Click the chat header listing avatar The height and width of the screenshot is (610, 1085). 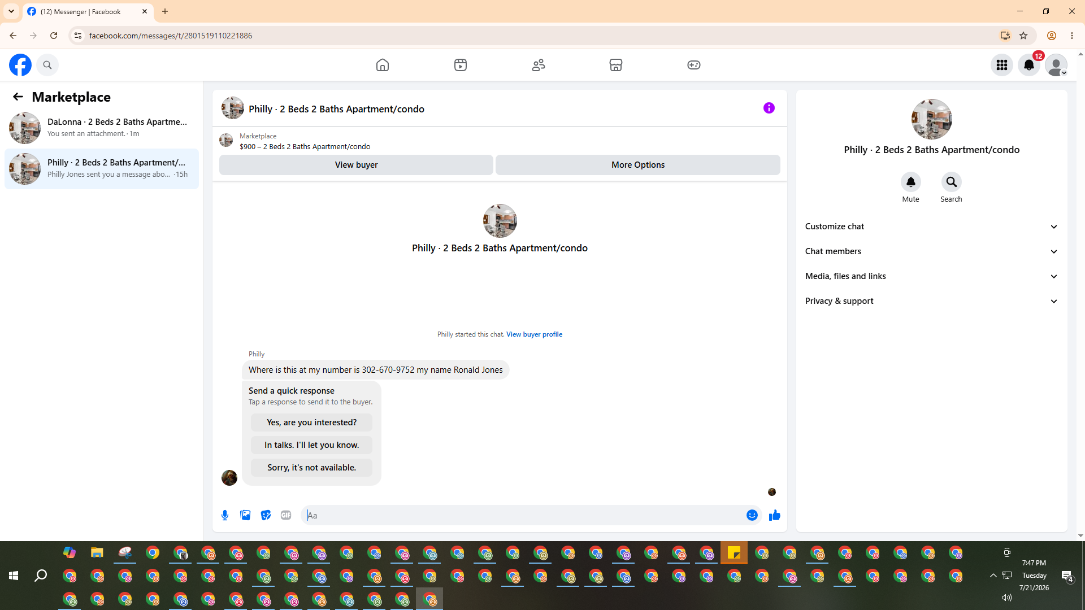point(233,108)
